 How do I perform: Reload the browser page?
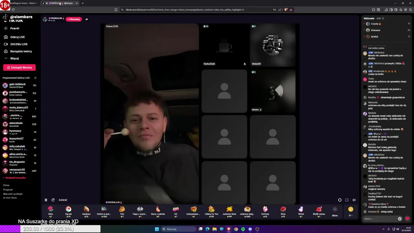coord(13,10)
